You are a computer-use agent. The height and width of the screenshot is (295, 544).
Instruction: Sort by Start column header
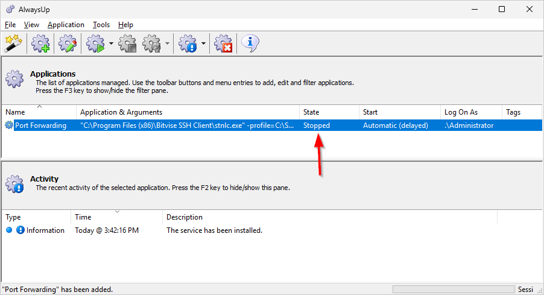point(400,112)
